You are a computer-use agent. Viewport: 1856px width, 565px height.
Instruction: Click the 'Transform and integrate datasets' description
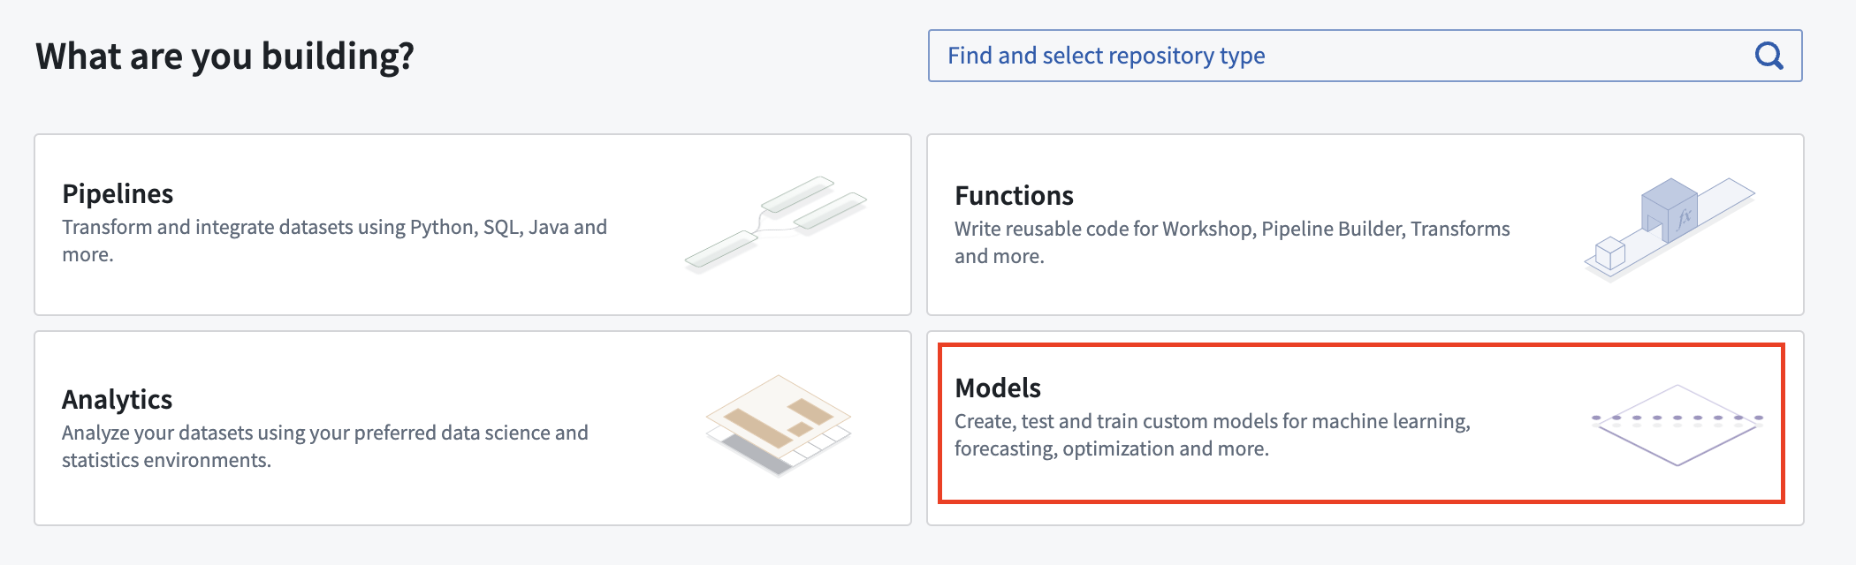pos(334,240)
